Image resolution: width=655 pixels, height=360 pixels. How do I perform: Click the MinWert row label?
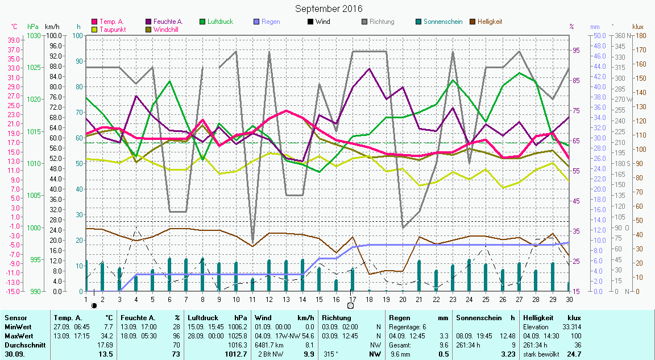(18, 327)
